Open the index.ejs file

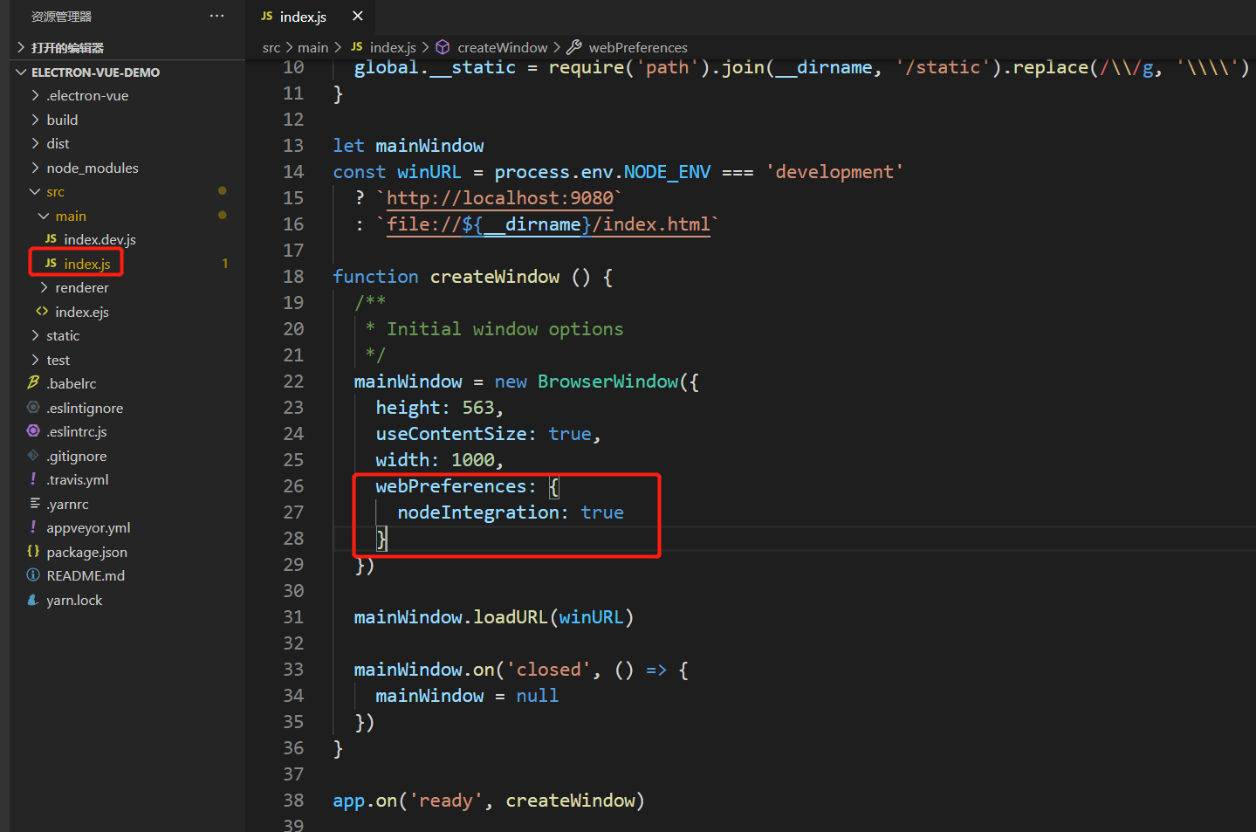point(82,312)
